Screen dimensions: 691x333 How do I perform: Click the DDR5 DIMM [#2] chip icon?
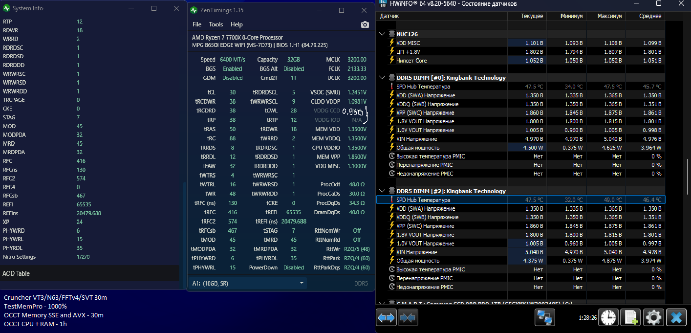(391, 191)
